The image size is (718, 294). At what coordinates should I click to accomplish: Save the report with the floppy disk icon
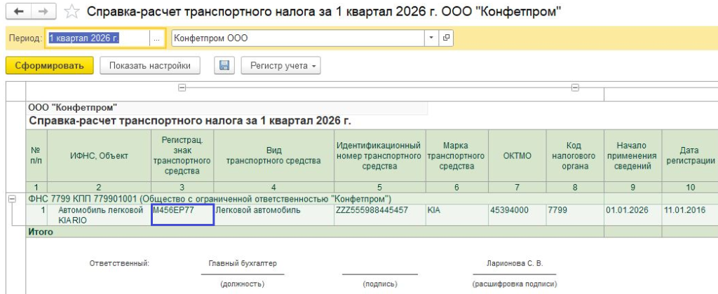[224, 65]
